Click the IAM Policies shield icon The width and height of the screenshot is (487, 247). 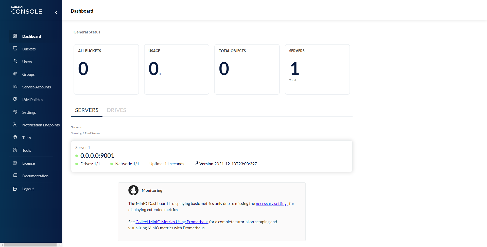pyautogui.click(x=15, y=99)
